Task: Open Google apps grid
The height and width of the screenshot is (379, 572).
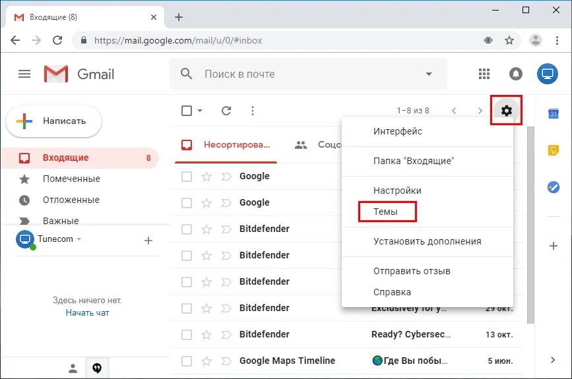Action: [x=484, y=74]
